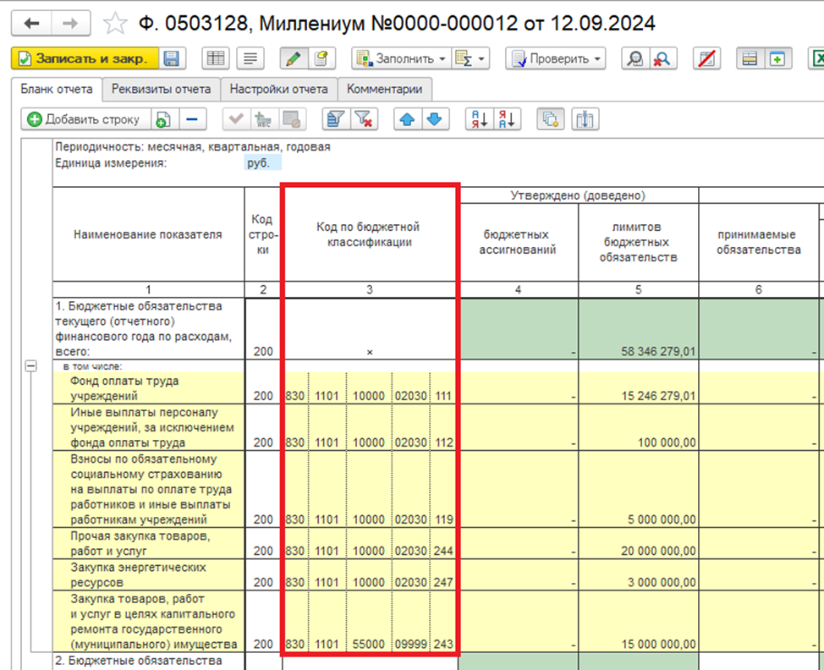824x670 pixels.
Task: Click the window with green plus icon
Action: click(x=777, y=58)
